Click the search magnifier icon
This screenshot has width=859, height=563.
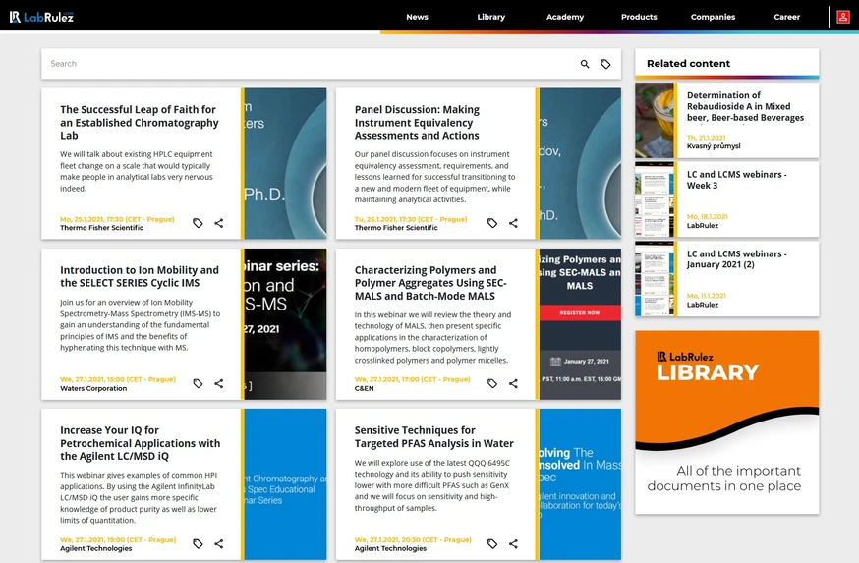pyautogui.click(x=585, y=64)
